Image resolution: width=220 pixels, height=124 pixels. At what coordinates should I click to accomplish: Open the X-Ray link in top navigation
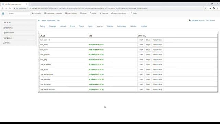93,13
